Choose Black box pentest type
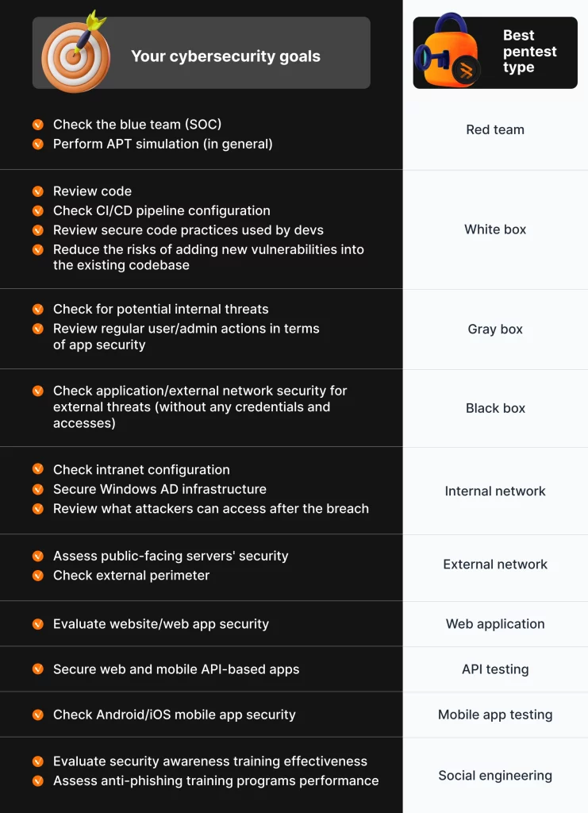 [495, 408]
